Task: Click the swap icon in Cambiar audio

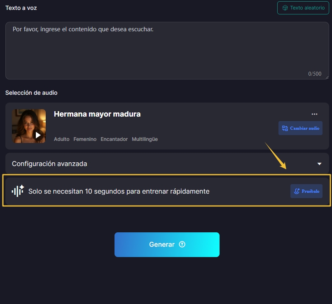Action: point(285,128)
